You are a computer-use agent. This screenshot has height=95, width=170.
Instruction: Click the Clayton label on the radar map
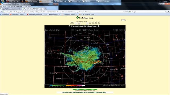[53, 73]
